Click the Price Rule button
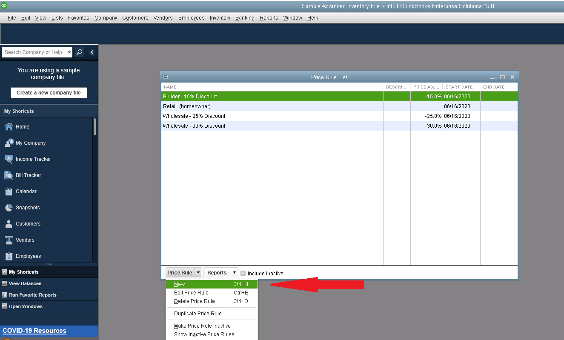The width and height of the screenshot is (564, 340). click(180, 273)
